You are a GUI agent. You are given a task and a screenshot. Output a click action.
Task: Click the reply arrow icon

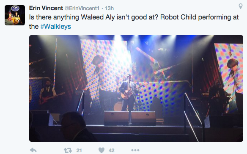pyautogui.click(x=33, y=150)
